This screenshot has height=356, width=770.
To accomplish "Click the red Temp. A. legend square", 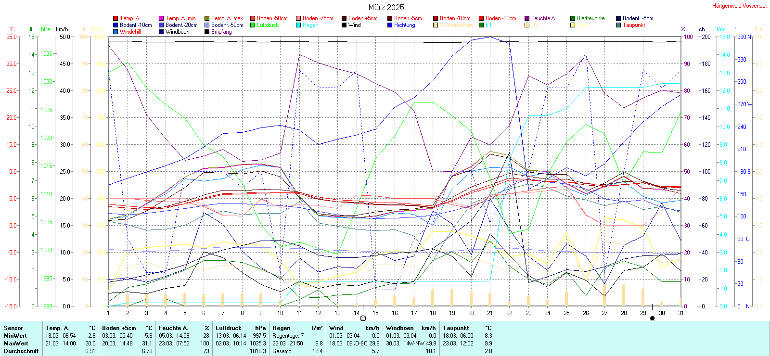I will (115, 18).
